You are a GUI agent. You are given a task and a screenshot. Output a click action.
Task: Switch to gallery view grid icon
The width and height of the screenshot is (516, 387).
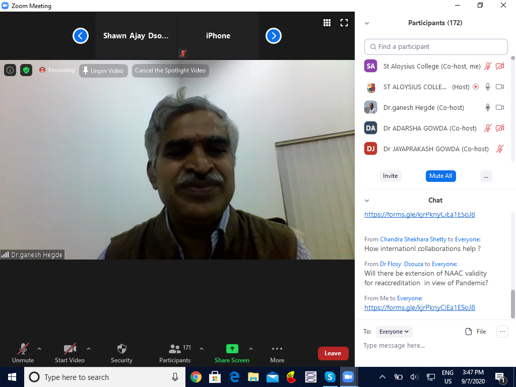[327, 22]
